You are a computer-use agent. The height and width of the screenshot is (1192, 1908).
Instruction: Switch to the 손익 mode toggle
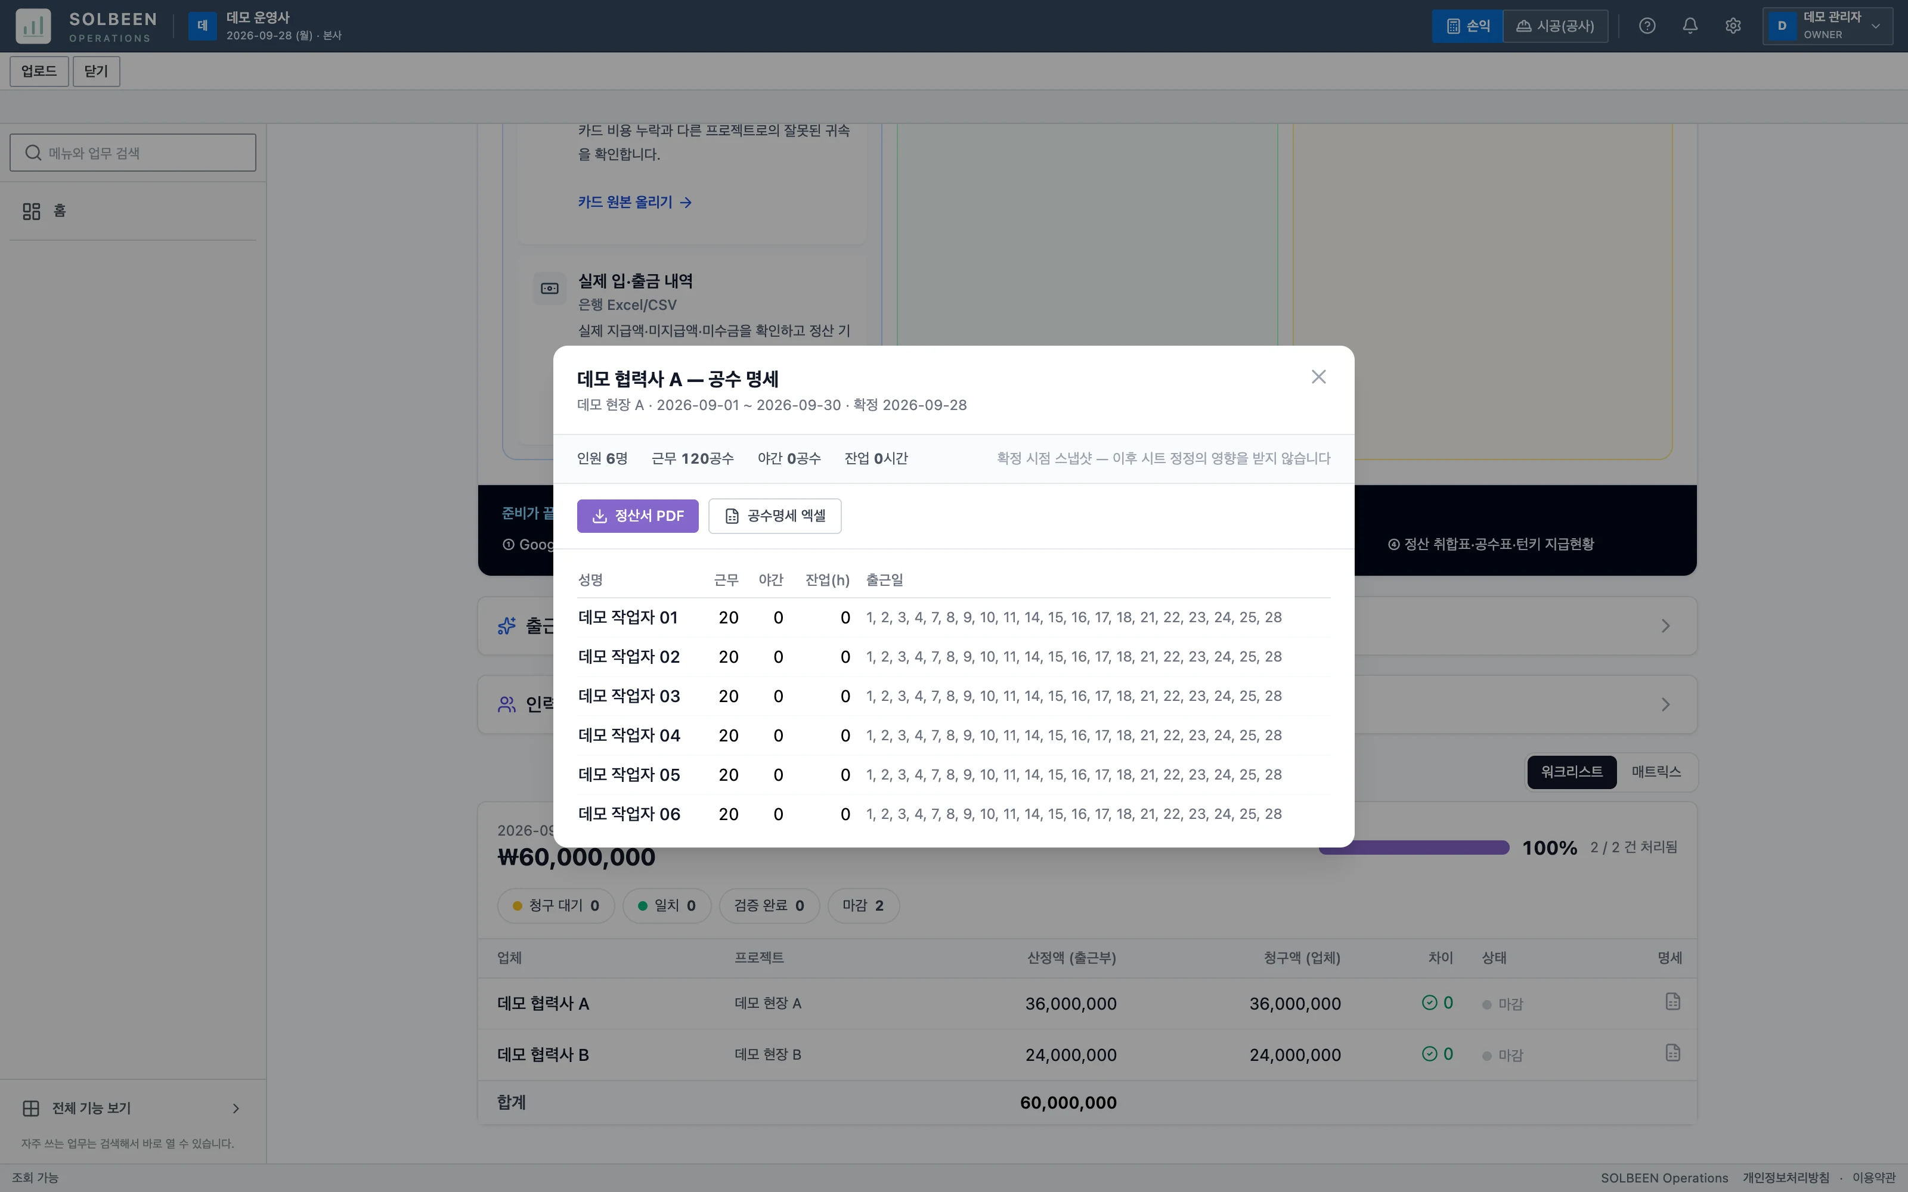(x=1467, y=26)
